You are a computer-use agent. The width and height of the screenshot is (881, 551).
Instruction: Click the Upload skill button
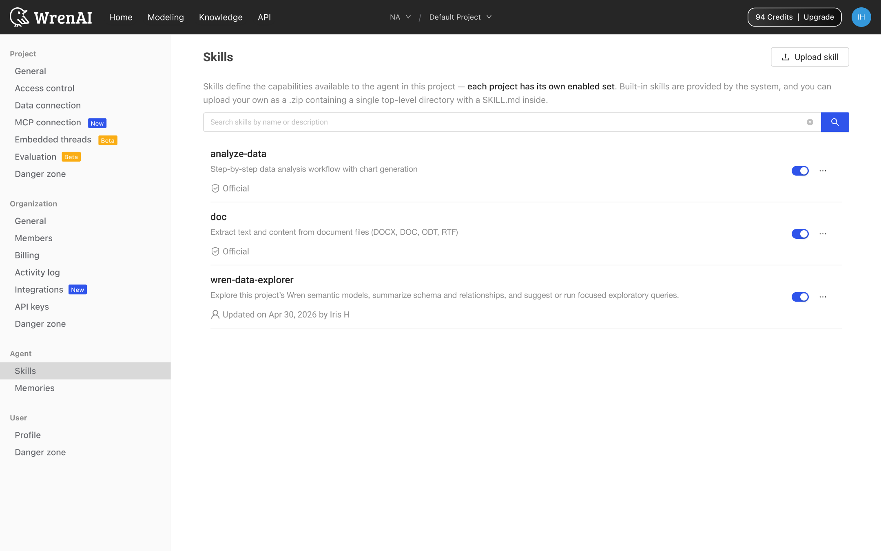pyautogui.click(x=810, y=57)
